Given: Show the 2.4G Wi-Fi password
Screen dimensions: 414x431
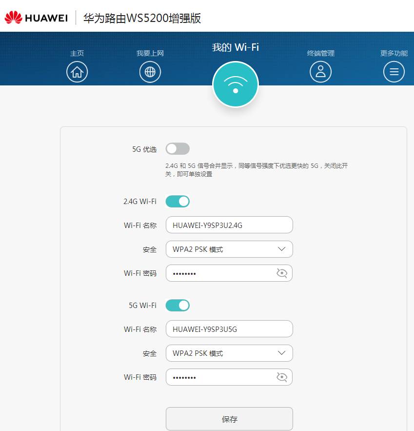Looking at the screenshot, I should pyautogui.click(x=282, y=273).
